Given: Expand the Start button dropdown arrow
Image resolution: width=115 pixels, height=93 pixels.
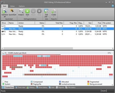Looking at the screenshot, I should click(27, 16).
